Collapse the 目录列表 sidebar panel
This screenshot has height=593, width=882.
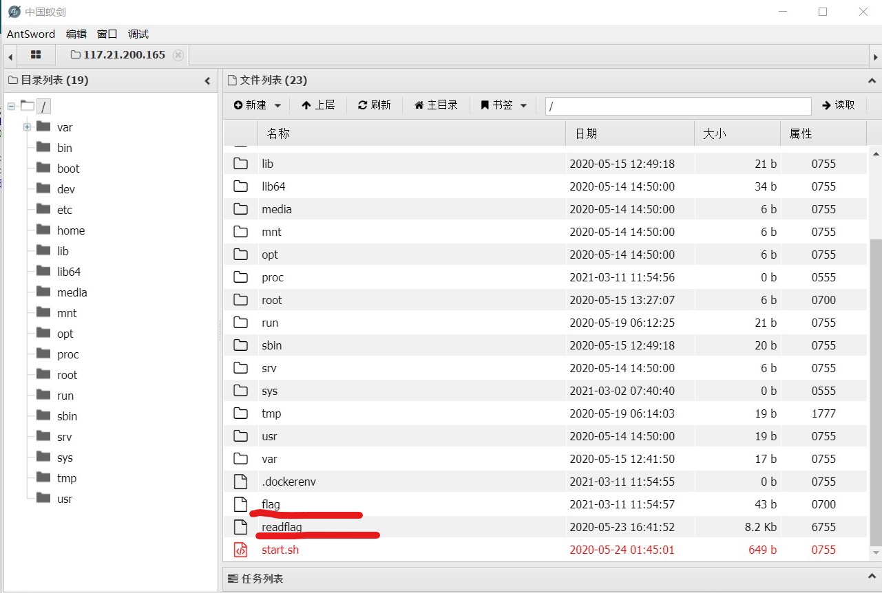pos(208,80)
